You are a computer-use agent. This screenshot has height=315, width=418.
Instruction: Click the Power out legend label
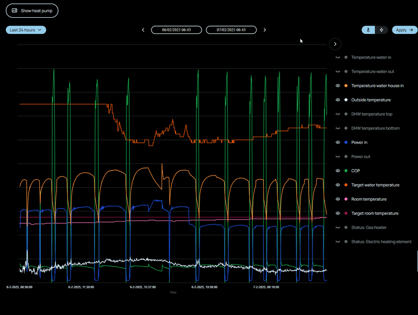click(x=361, y=156)
